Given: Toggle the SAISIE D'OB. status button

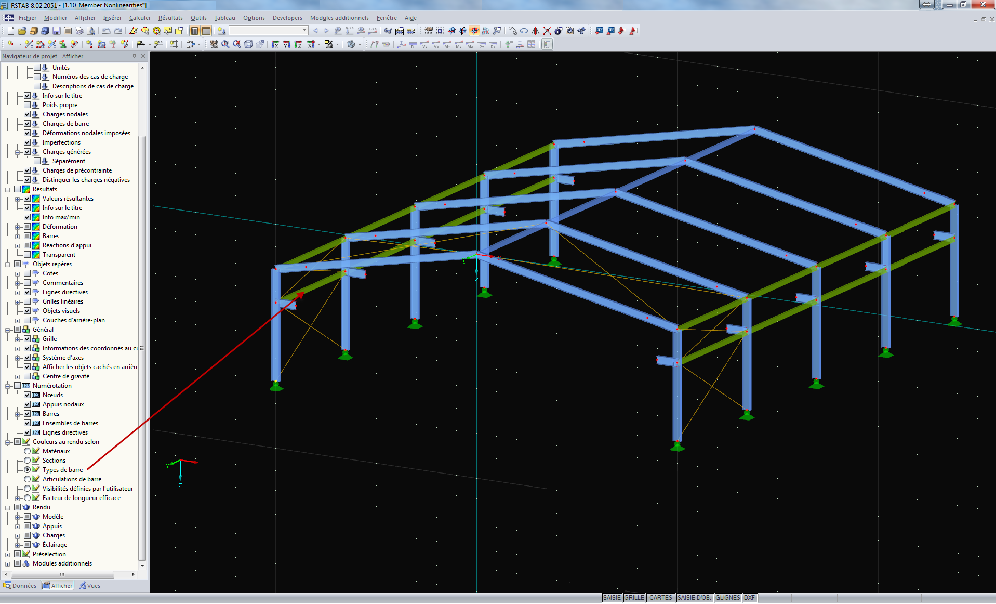Looking at the screenshot, I should click(694, 598).
